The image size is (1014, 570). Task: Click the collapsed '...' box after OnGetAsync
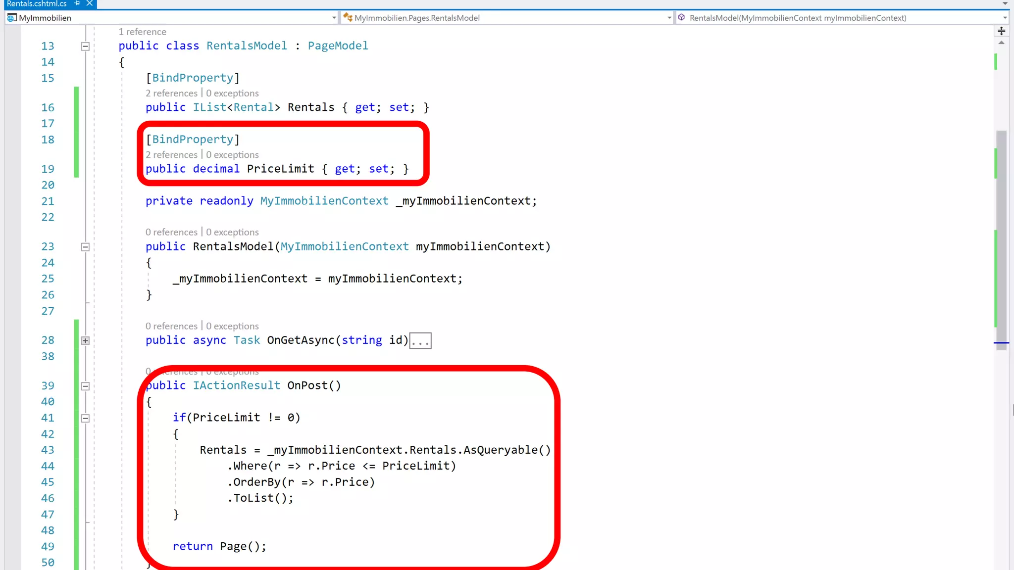click(x=420, y=341)
